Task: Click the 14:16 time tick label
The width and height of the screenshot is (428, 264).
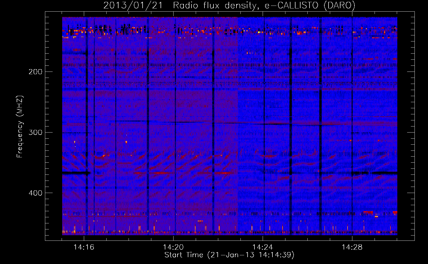Action: 84,247
